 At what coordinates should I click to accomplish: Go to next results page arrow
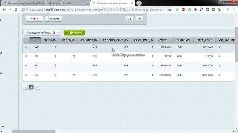coord(38,87)
